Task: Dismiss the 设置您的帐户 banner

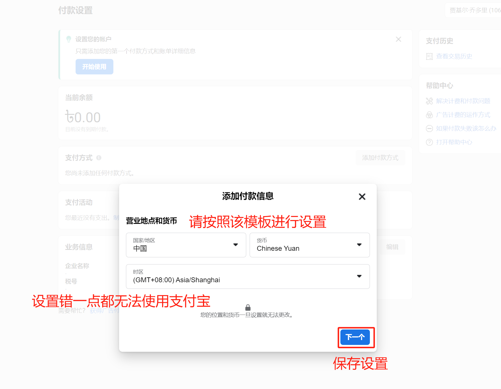Action: (x=398, y=39)
